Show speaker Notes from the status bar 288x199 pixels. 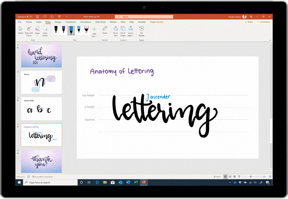click(x=217, y=176)
